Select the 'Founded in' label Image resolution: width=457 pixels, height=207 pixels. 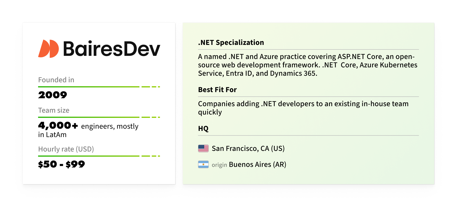56,80
